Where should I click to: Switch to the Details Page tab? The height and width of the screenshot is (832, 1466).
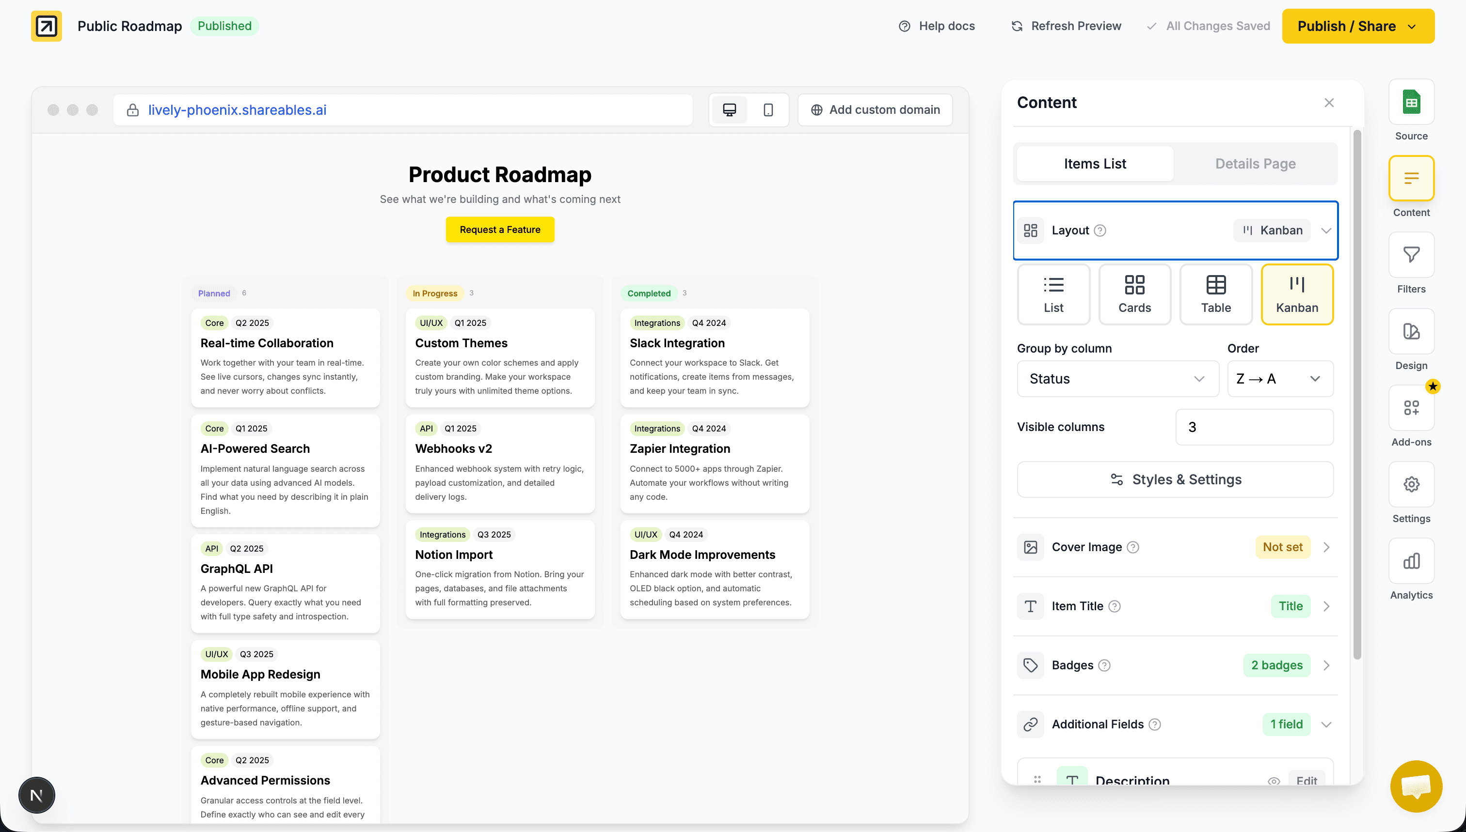(1256, 163)
